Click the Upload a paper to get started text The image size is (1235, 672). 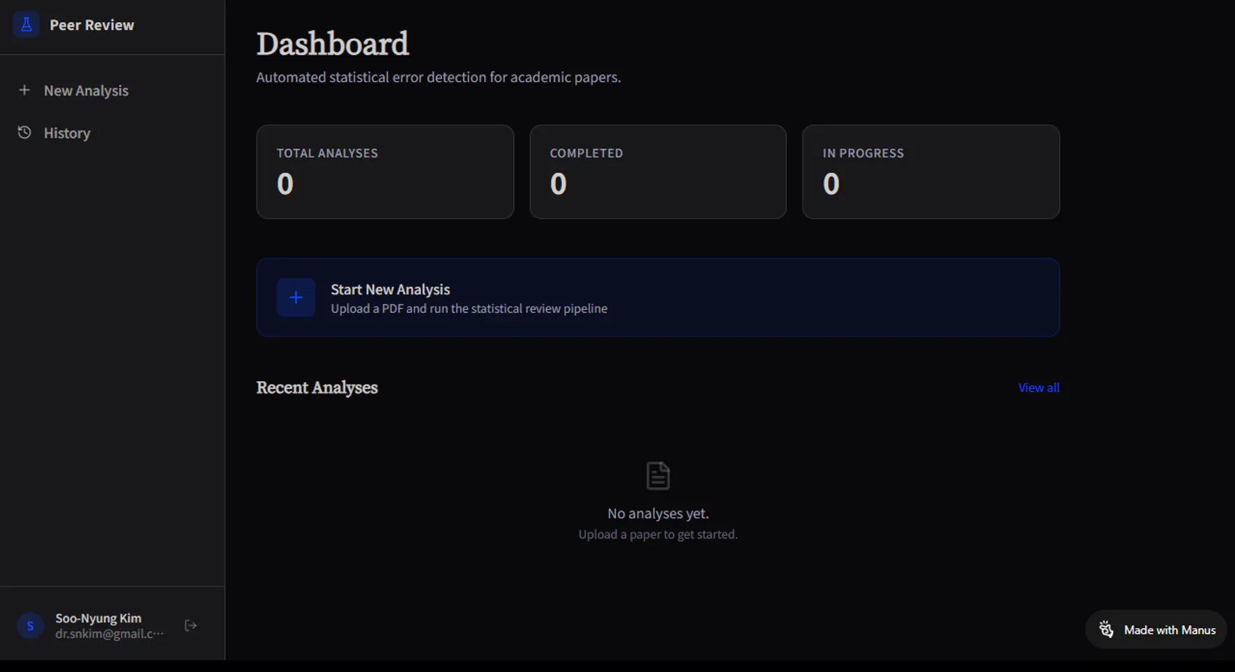pyautogui.click(x=658, y=534)
